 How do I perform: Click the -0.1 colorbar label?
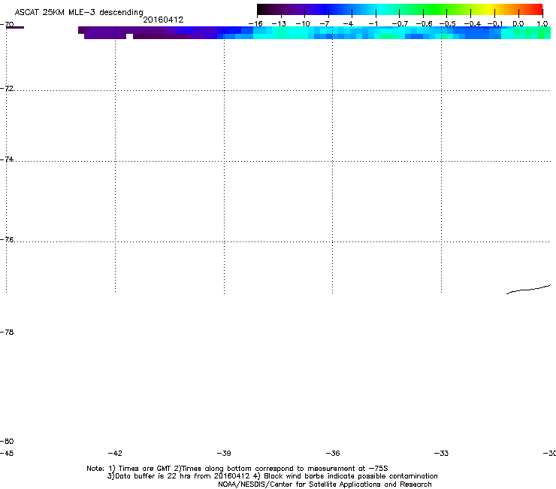click(496, 24)
